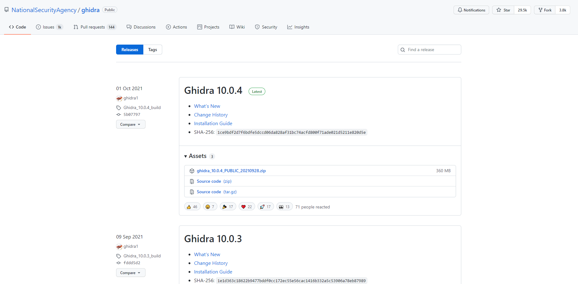Viewport: 578px width, 284px height.
Task: Open the Issues tab
Action: (x=50, y=27)
